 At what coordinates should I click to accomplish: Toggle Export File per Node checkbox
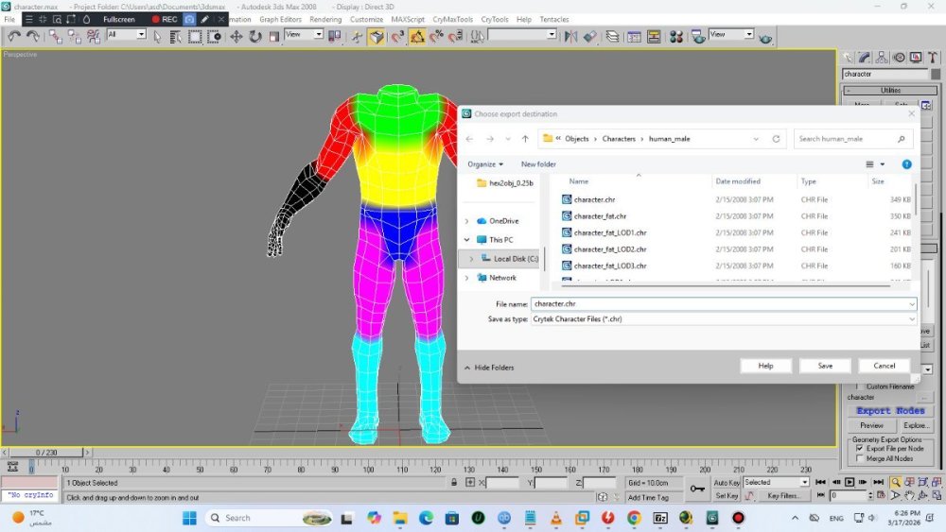point(860,449)
